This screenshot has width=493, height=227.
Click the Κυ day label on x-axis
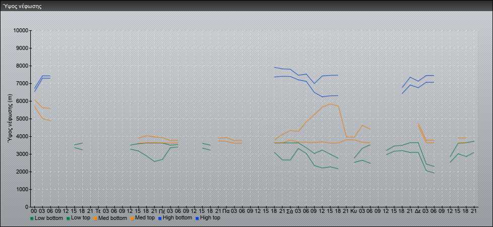click(354, 211)
